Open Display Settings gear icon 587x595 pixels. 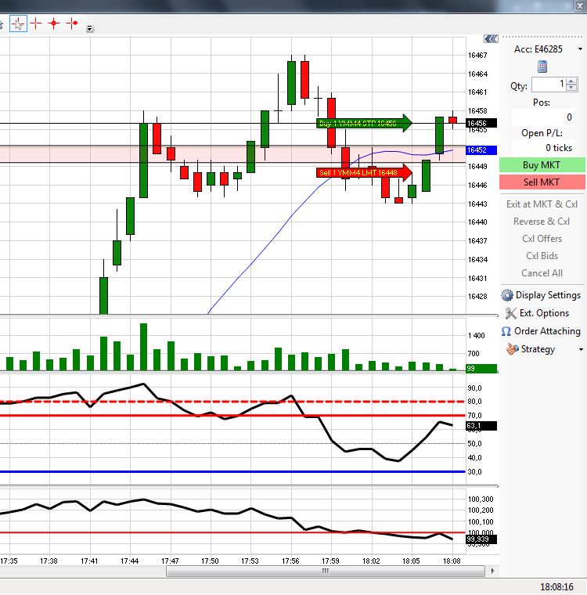(x=507, y=295)
